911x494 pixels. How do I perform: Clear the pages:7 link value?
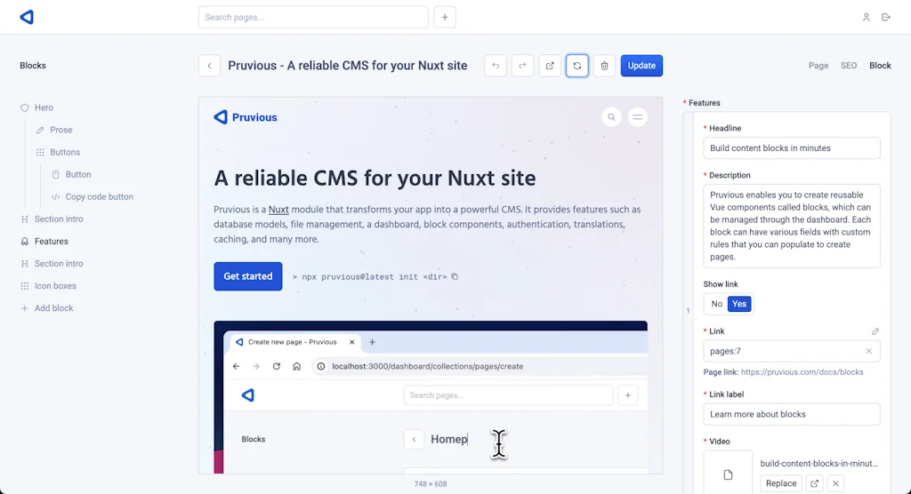coord(868,351)
